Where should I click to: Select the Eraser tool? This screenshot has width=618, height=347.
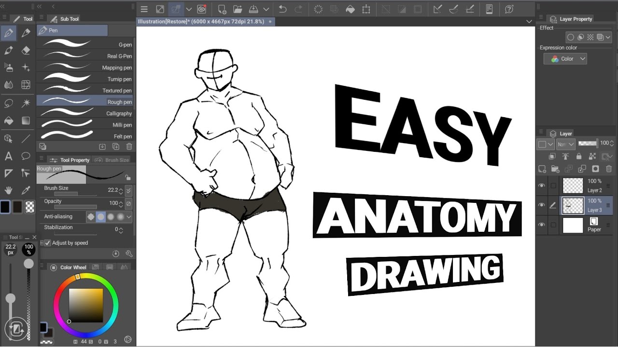pyautogui.click(x=26, y=50)
